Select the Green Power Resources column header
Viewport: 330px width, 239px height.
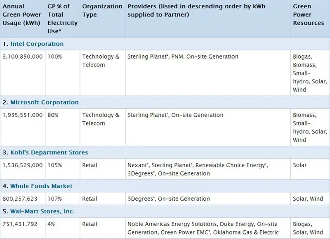click(x=309, y=15)
